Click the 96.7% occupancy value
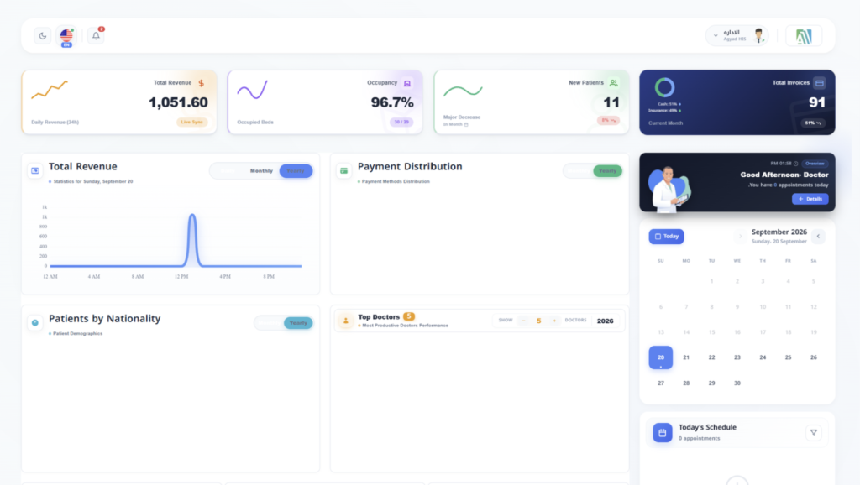 coord(392,102)
